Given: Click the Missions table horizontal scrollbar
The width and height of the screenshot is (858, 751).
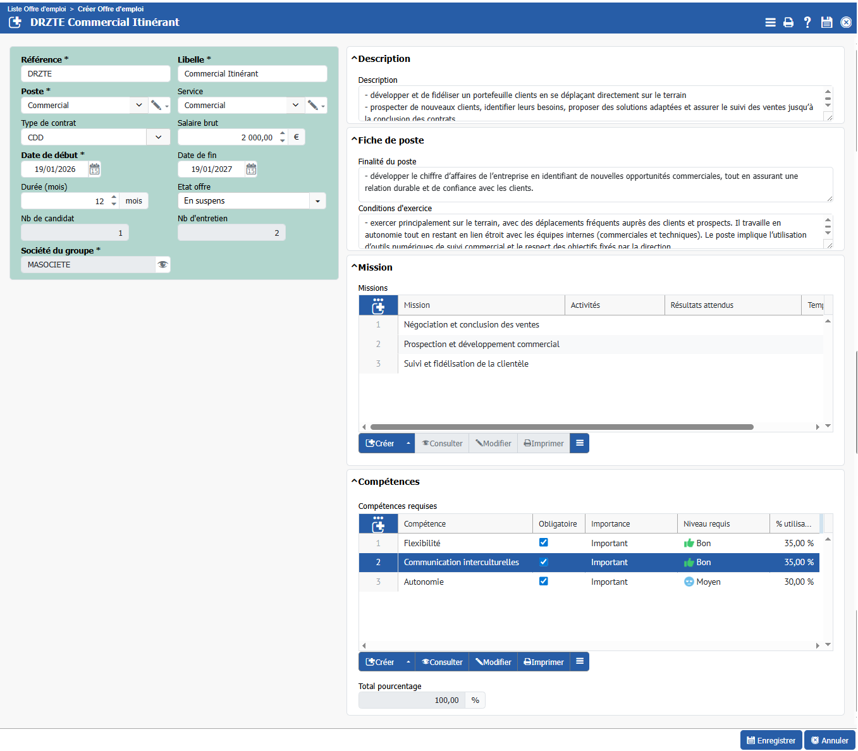Looking at the screenshot, I should (561, 427).
